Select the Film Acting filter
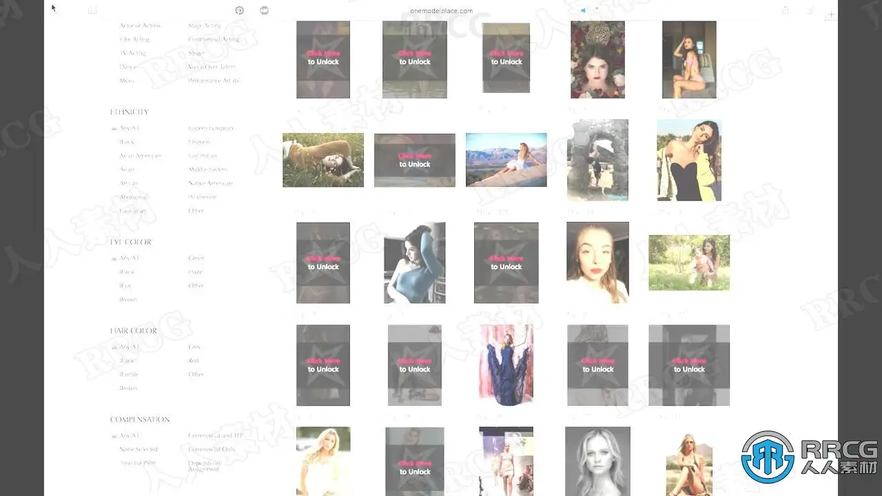This screenshot has height=496, width=882. (x=134, y=39)
